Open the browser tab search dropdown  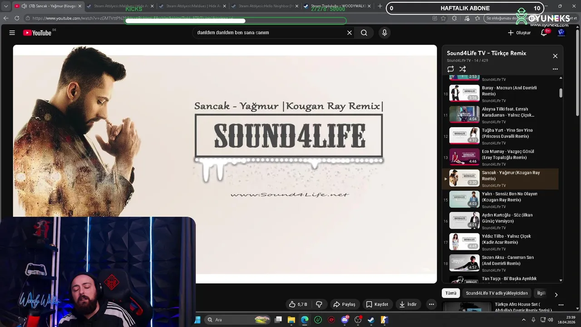[x=6, y=6]
